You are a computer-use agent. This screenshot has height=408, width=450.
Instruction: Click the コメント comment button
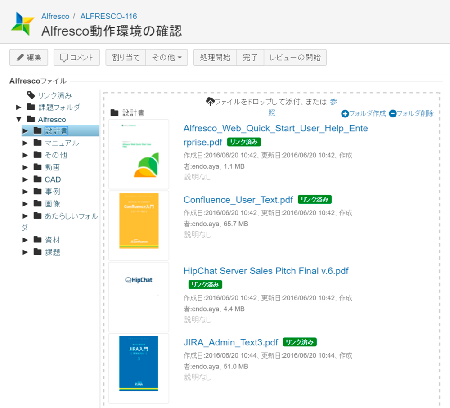coord(76,58)
